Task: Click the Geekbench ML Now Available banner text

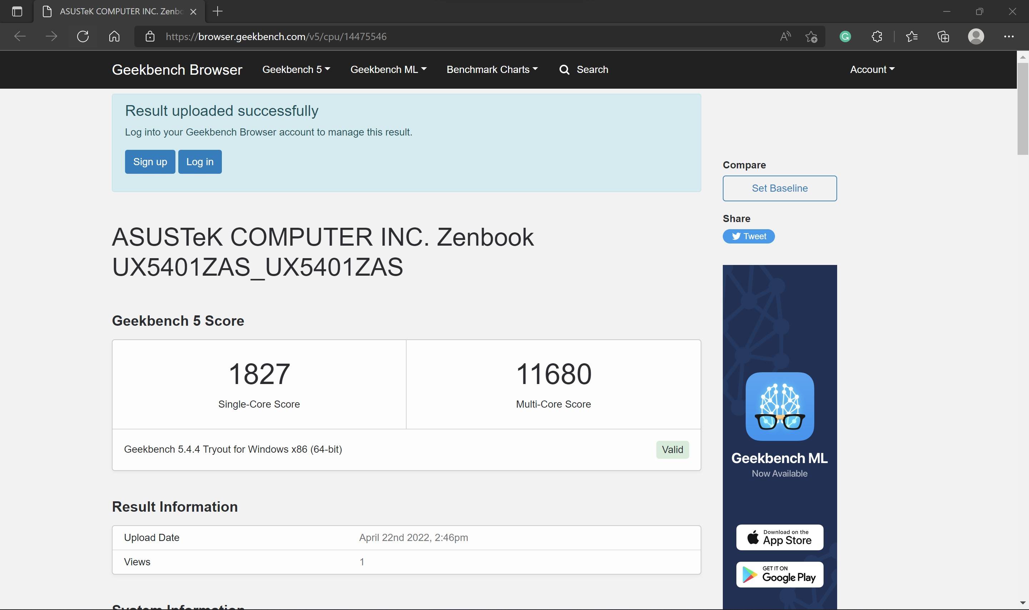Action: pos(779,464)
